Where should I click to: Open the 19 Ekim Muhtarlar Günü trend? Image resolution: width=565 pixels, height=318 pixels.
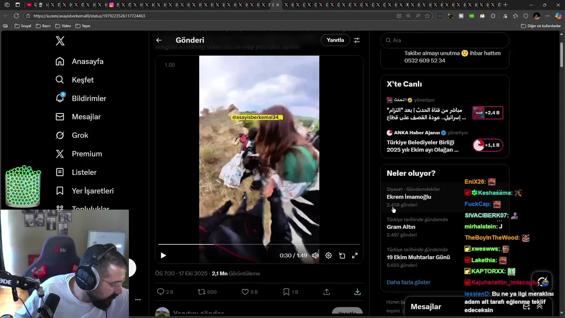tap(444, 257)
